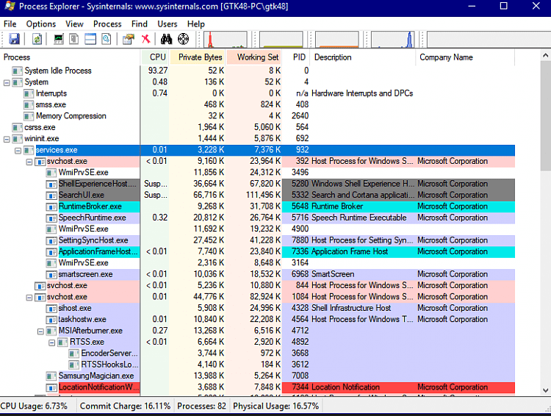551x416 pixels.
Task: Toggle the lower pane view toolbar icon
Action: (x=90, y=39)
